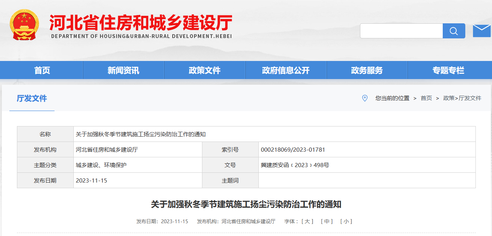Viewport: 492px width, 236px height.
Task: Open the 首页 navigation menu item
Action: tap(42, 70)
